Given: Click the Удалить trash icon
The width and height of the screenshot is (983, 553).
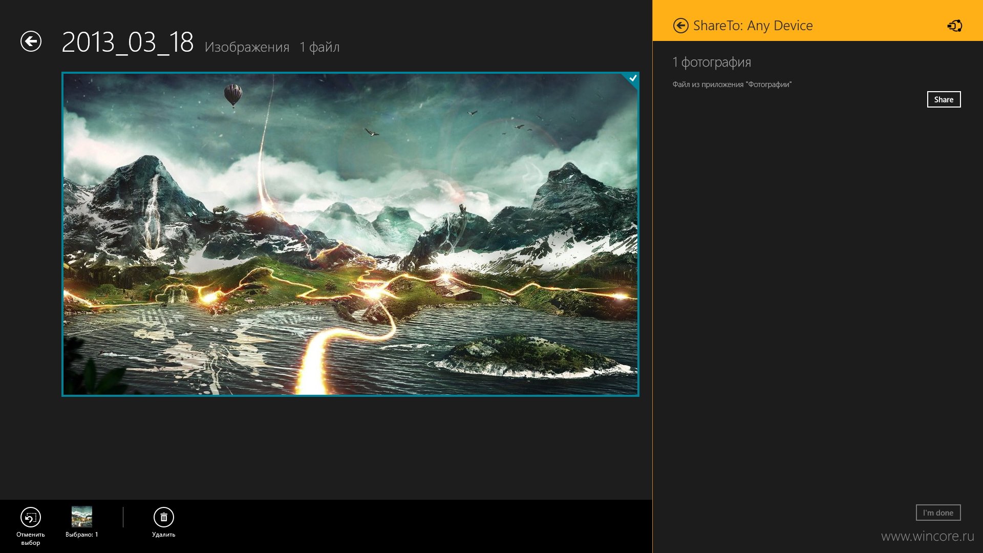Looking at the screenshot, I should pos(164,517).
